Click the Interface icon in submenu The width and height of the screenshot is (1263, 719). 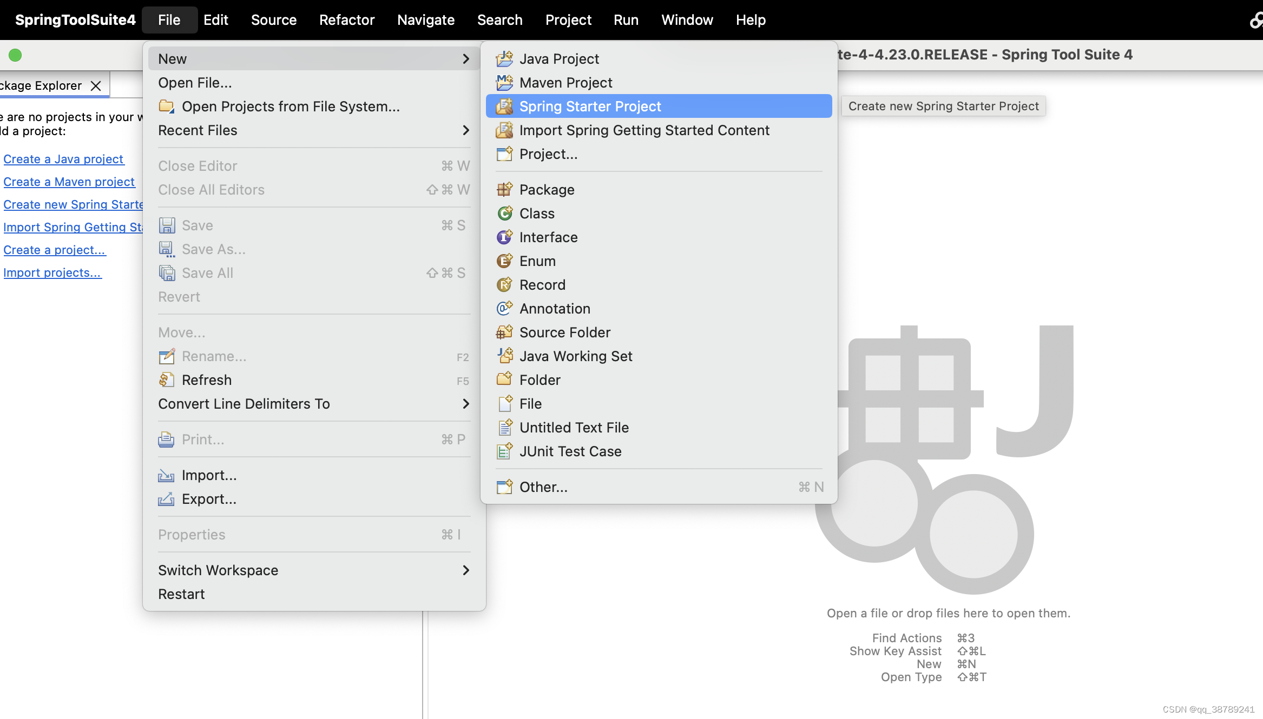tap(504, 237)
